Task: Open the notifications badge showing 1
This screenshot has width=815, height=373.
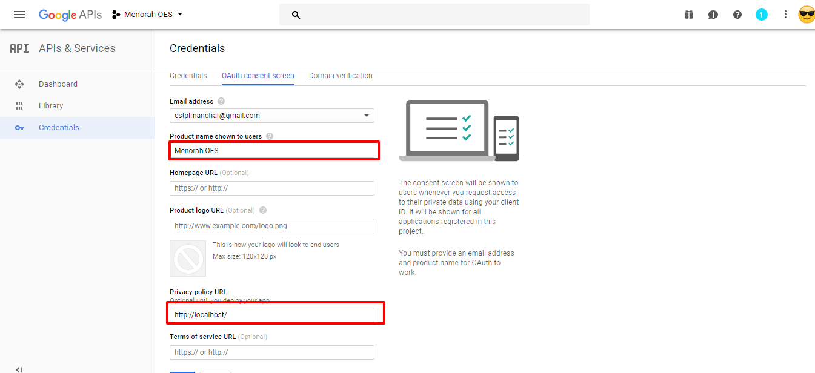Action: pyautogui.click(x=762, y=15)
